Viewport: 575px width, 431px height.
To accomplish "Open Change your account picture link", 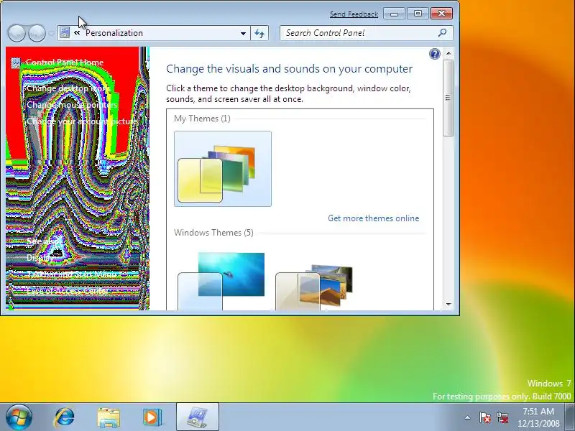I will tap(82, 121).
